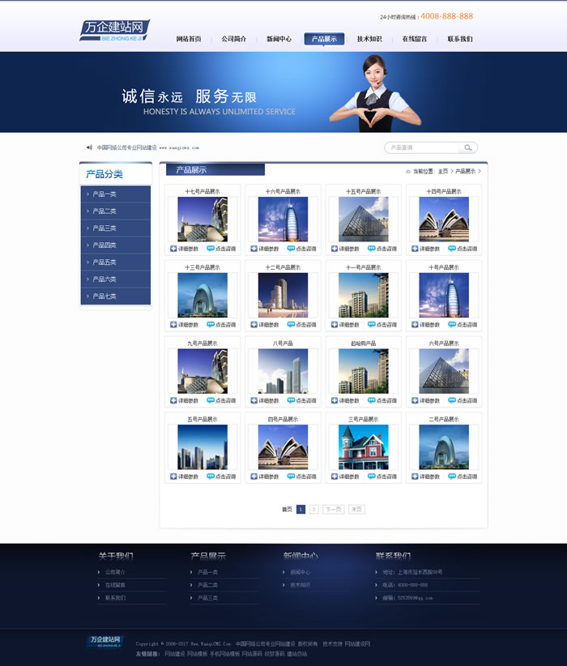Open 详细参数 plus icon for 十三号产品展示
This screenshot has height=666, width=567.
click(x=173, y=325)
